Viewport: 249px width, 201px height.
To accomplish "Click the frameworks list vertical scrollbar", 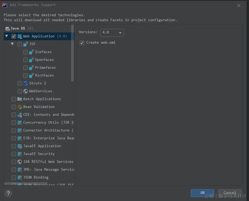I will [x=72, y=53].
